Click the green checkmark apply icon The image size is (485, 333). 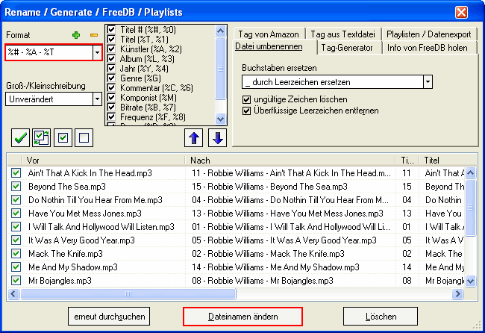click(20, 137)
